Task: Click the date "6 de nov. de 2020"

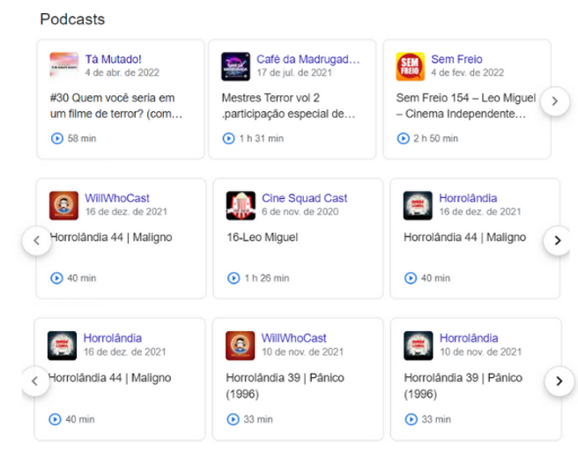Action: point(300,211)
